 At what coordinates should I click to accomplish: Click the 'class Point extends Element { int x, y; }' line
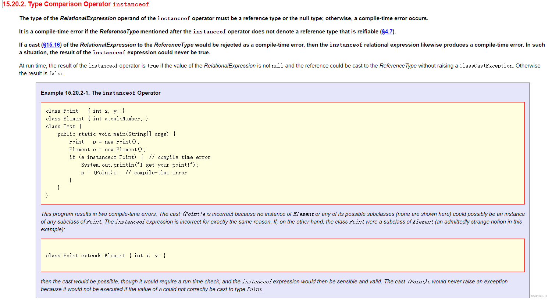106,255
